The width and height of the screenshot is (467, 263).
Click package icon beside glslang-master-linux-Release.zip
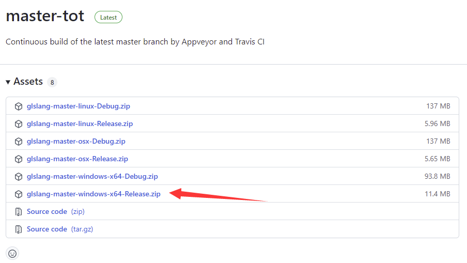(19, 124)
